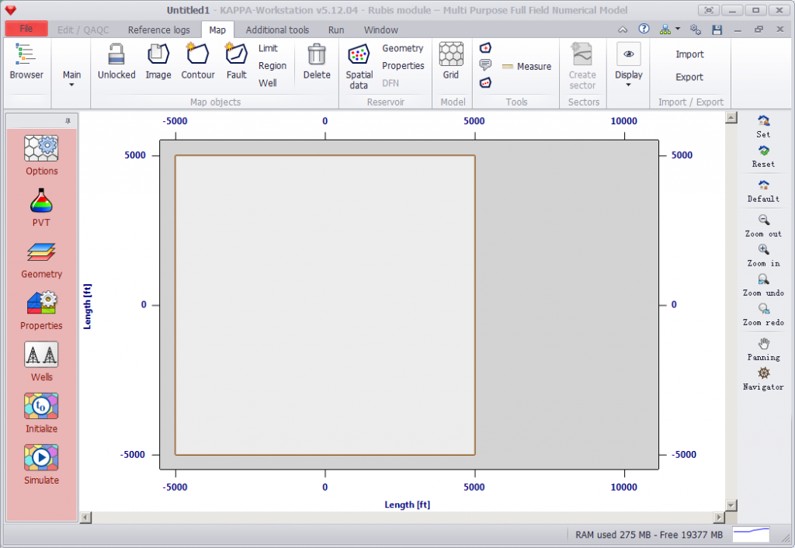Image resolution: width=795 pixels, height=548 pixels.
Task: Open the network icon dropdown arrow
Action: click(x=678, y=29)
